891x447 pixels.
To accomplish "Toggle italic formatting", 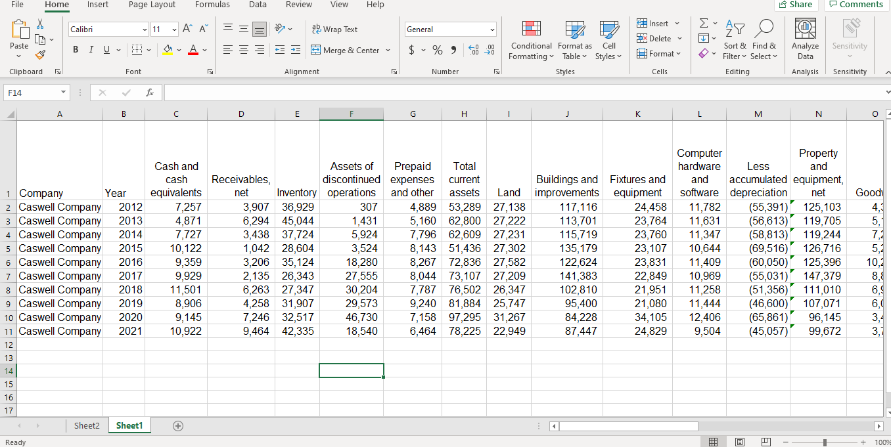I will (91, 49).
